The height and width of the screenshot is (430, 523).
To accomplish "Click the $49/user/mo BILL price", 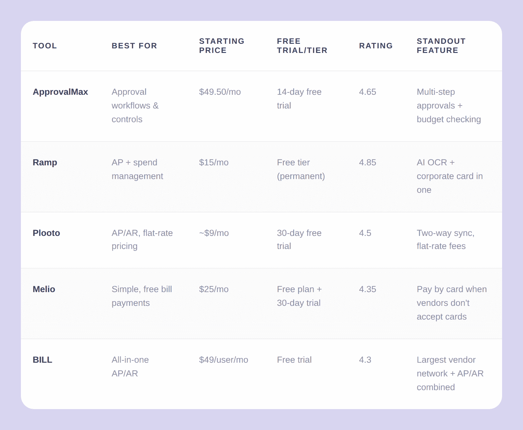I will [x=224, y=360].
